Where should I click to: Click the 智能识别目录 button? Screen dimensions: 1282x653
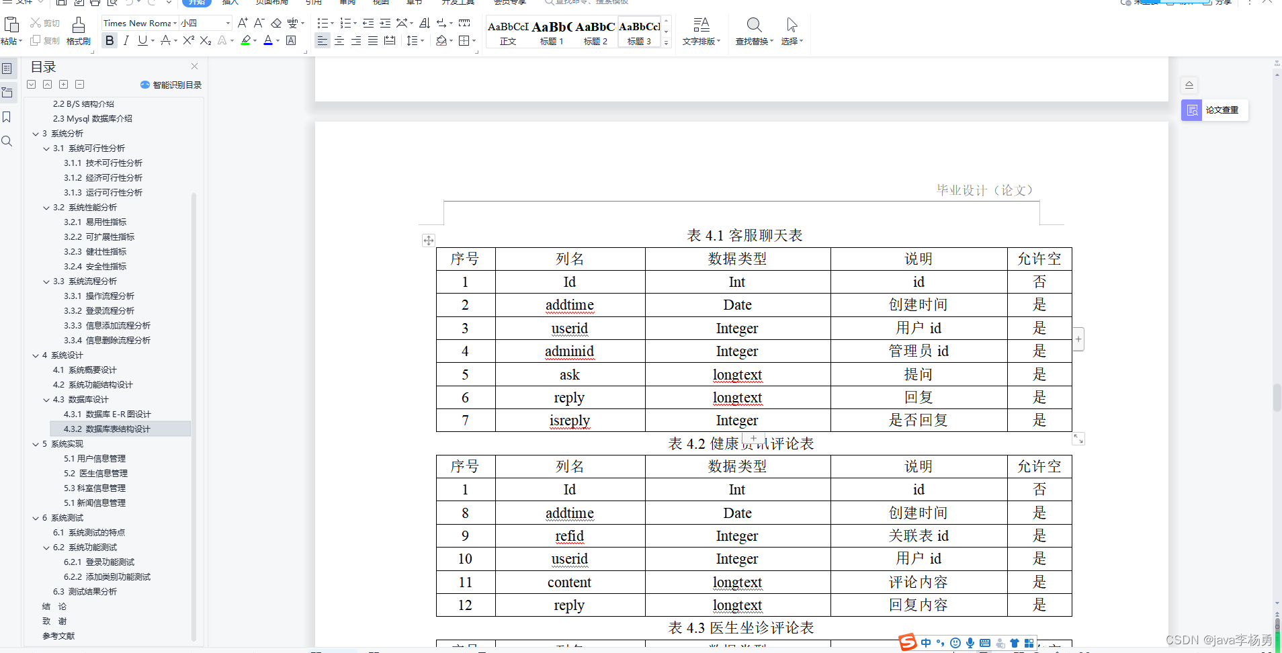pos(171,85)
